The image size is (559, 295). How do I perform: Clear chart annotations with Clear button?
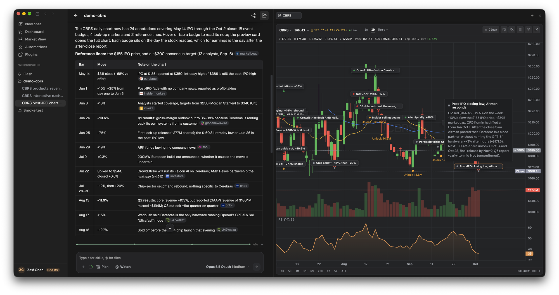491,30
